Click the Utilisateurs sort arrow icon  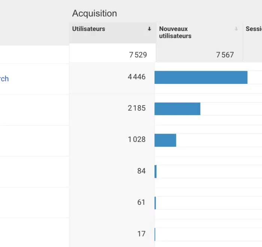(149, 29)
